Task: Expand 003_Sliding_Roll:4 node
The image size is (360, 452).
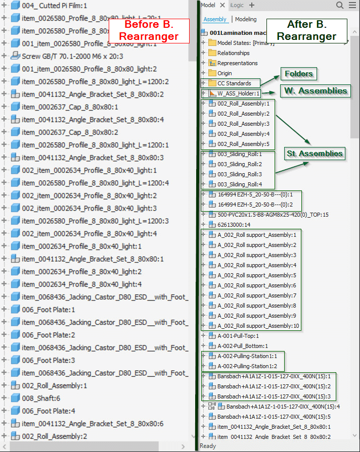Action: pyautogui.click(x=204, y=184)
